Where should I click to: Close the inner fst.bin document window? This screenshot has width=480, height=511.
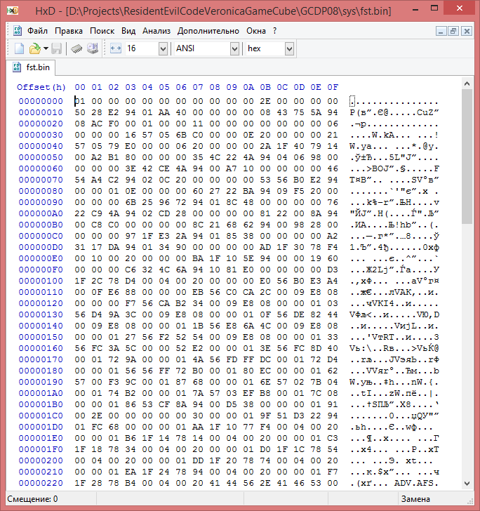pyautogui.click(x=467, y=32)
